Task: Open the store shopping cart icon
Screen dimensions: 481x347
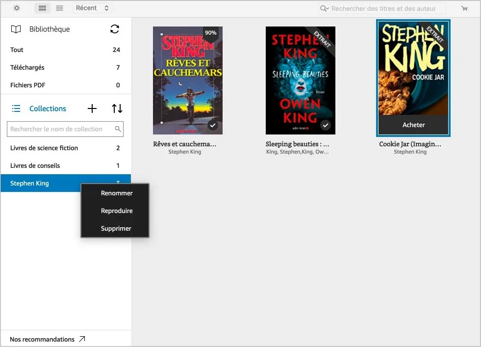Action: point(464,8)
